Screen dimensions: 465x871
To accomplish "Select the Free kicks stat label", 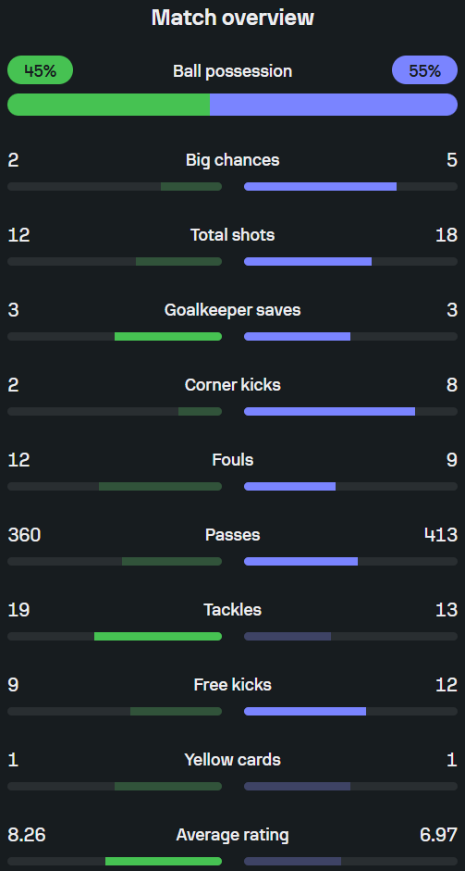I will click(233, 685).
